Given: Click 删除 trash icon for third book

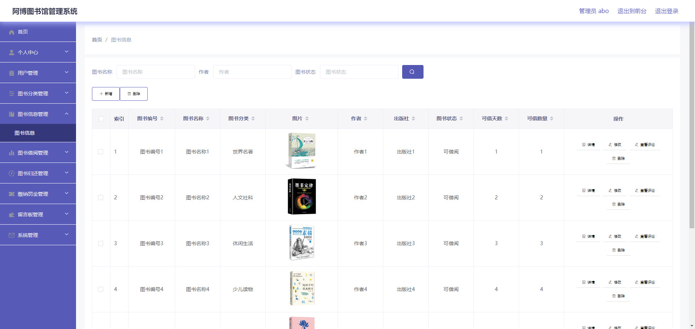Looking at the screenshot, I should point(614,250).
